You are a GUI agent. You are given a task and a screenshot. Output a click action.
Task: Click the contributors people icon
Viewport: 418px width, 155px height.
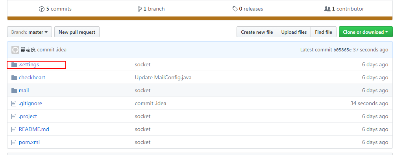click(x=327, y=9)
